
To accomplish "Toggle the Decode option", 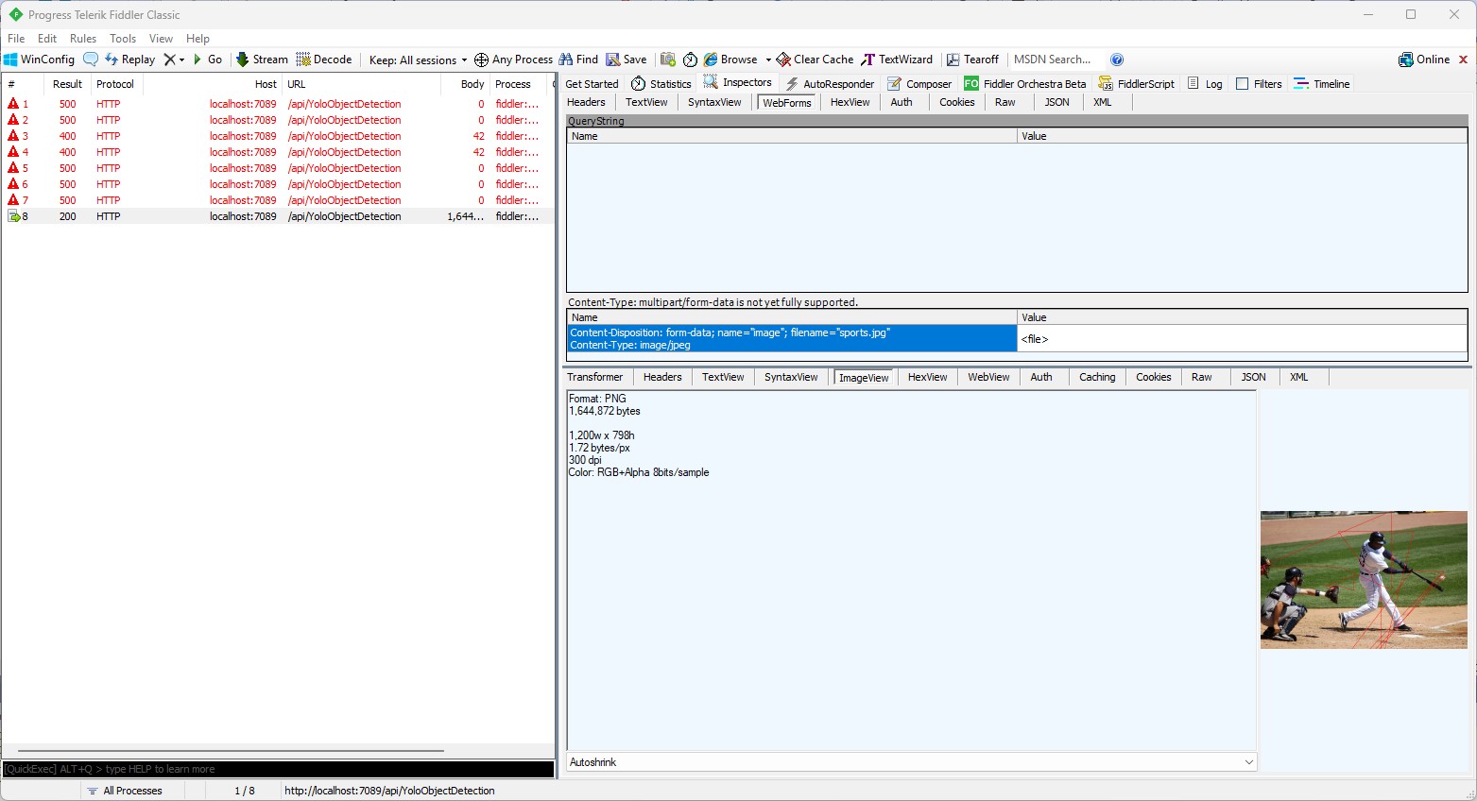I will tap(323, 60).
